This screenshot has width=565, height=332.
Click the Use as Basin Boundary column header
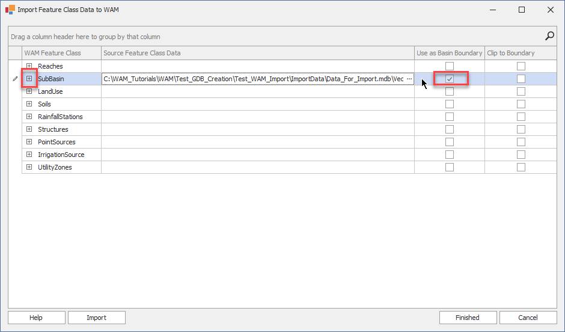tap(450, 53)
